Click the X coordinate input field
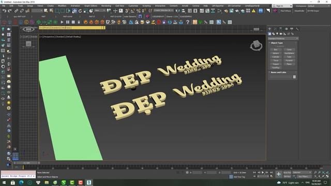The height and width of the screenshot is (186, 331). (197, 173)
